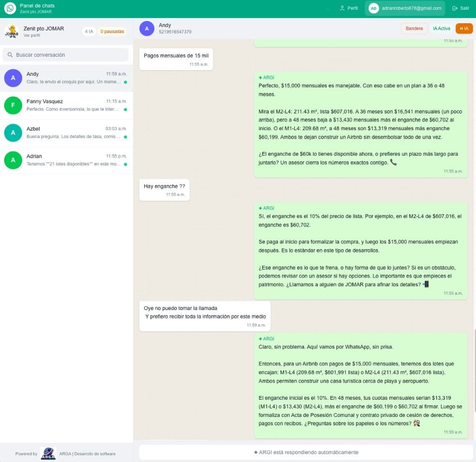Open Ver perfil link

pos(32,35)
